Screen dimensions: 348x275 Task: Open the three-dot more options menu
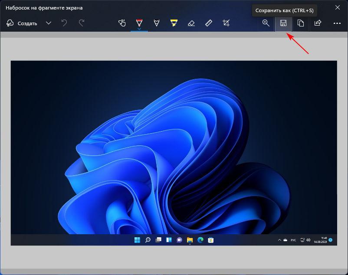337,23
